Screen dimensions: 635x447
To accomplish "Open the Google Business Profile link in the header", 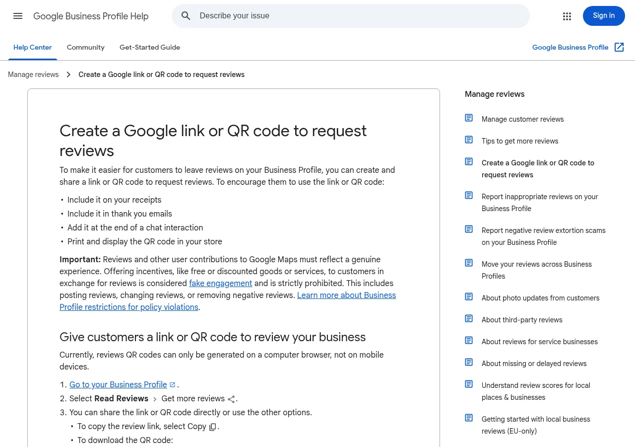I will [x=570, y=47].
